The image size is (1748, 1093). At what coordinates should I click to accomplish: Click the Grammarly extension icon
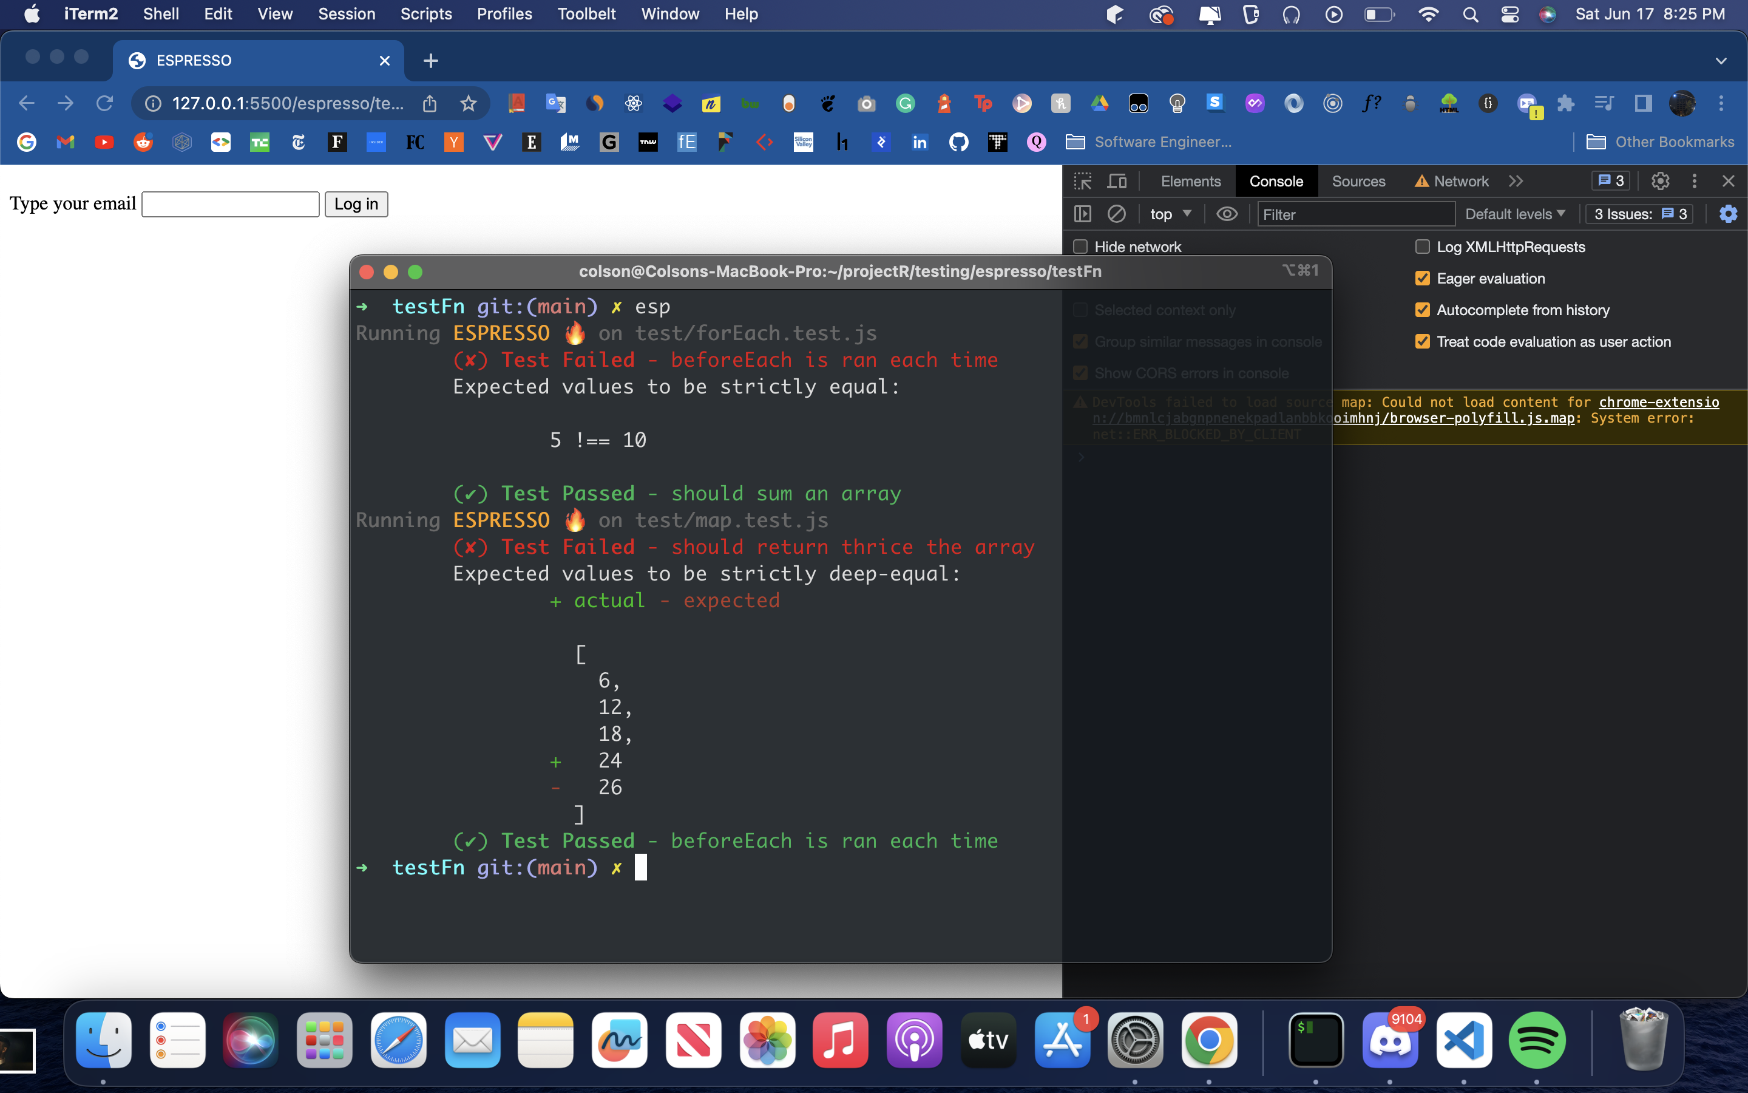click(905, 103)
